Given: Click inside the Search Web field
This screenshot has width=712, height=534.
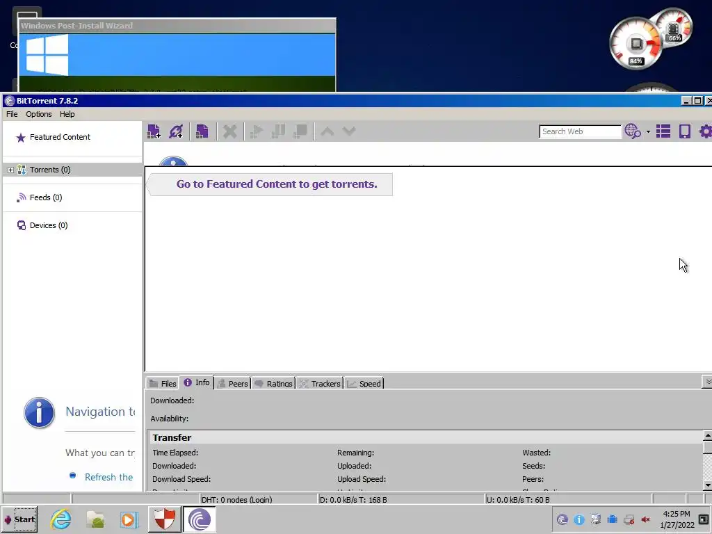Looking at the screenshot, I should pyautogui.click(x=580, y=131).
